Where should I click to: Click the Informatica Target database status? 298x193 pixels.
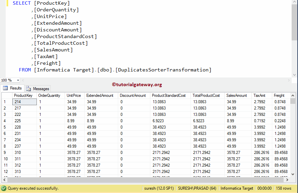(237, 188)
